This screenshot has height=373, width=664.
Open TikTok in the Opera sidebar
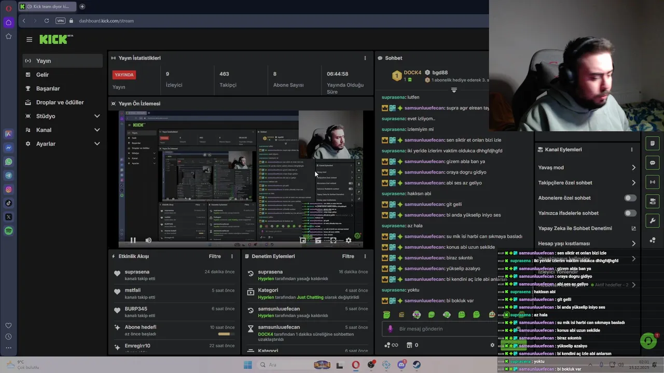[8, 203]
